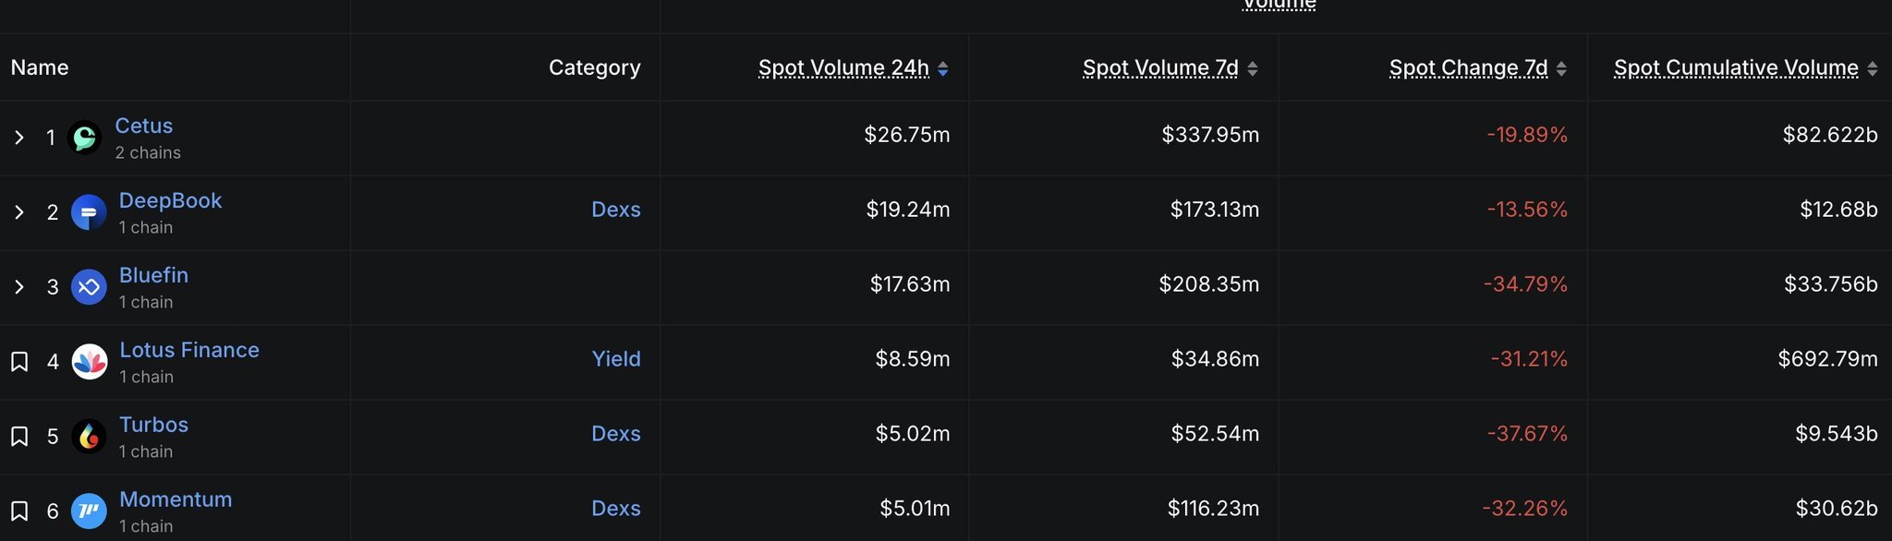Click the Cetus protocol logo icon
1892x541 pixels.
tap(85, 138)
